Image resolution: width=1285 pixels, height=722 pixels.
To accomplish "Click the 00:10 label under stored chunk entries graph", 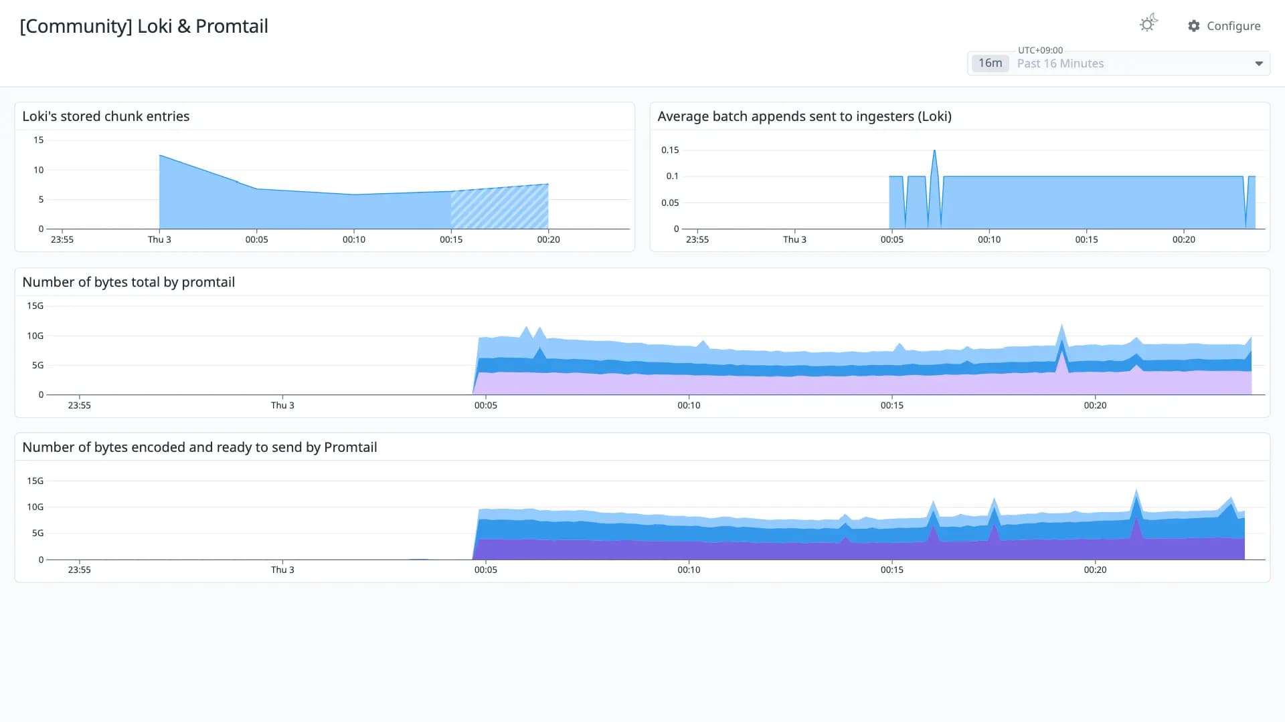I will [x=354, y=239].
